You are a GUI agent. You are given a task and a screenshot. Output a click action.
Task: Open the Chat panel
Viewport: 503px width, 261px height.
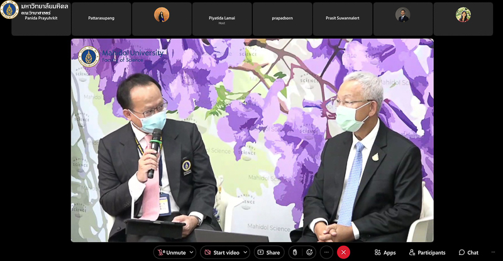tap(468, 252)
